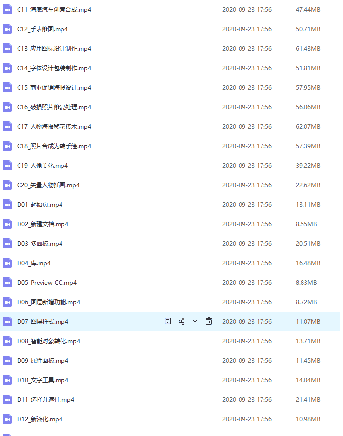Click the video icon beside C19_人像美化.mp4

(7, 166)
